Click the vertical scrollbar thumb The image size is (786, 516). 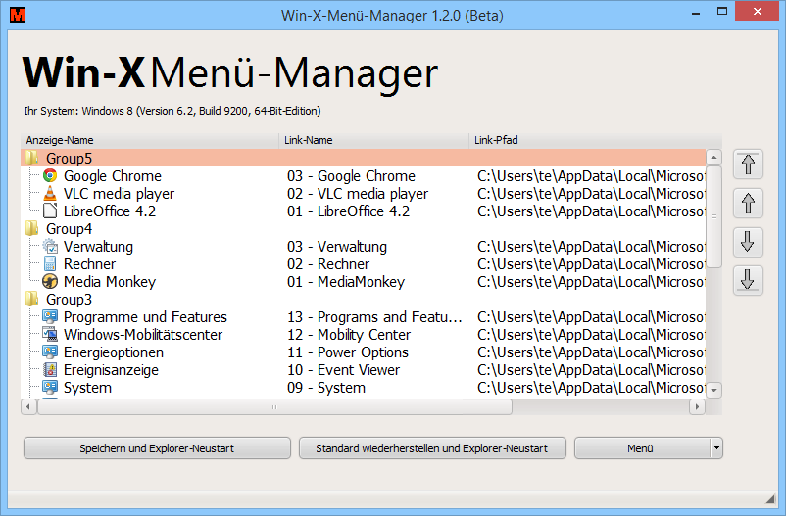pyautogui.click(x=713, y=216)
